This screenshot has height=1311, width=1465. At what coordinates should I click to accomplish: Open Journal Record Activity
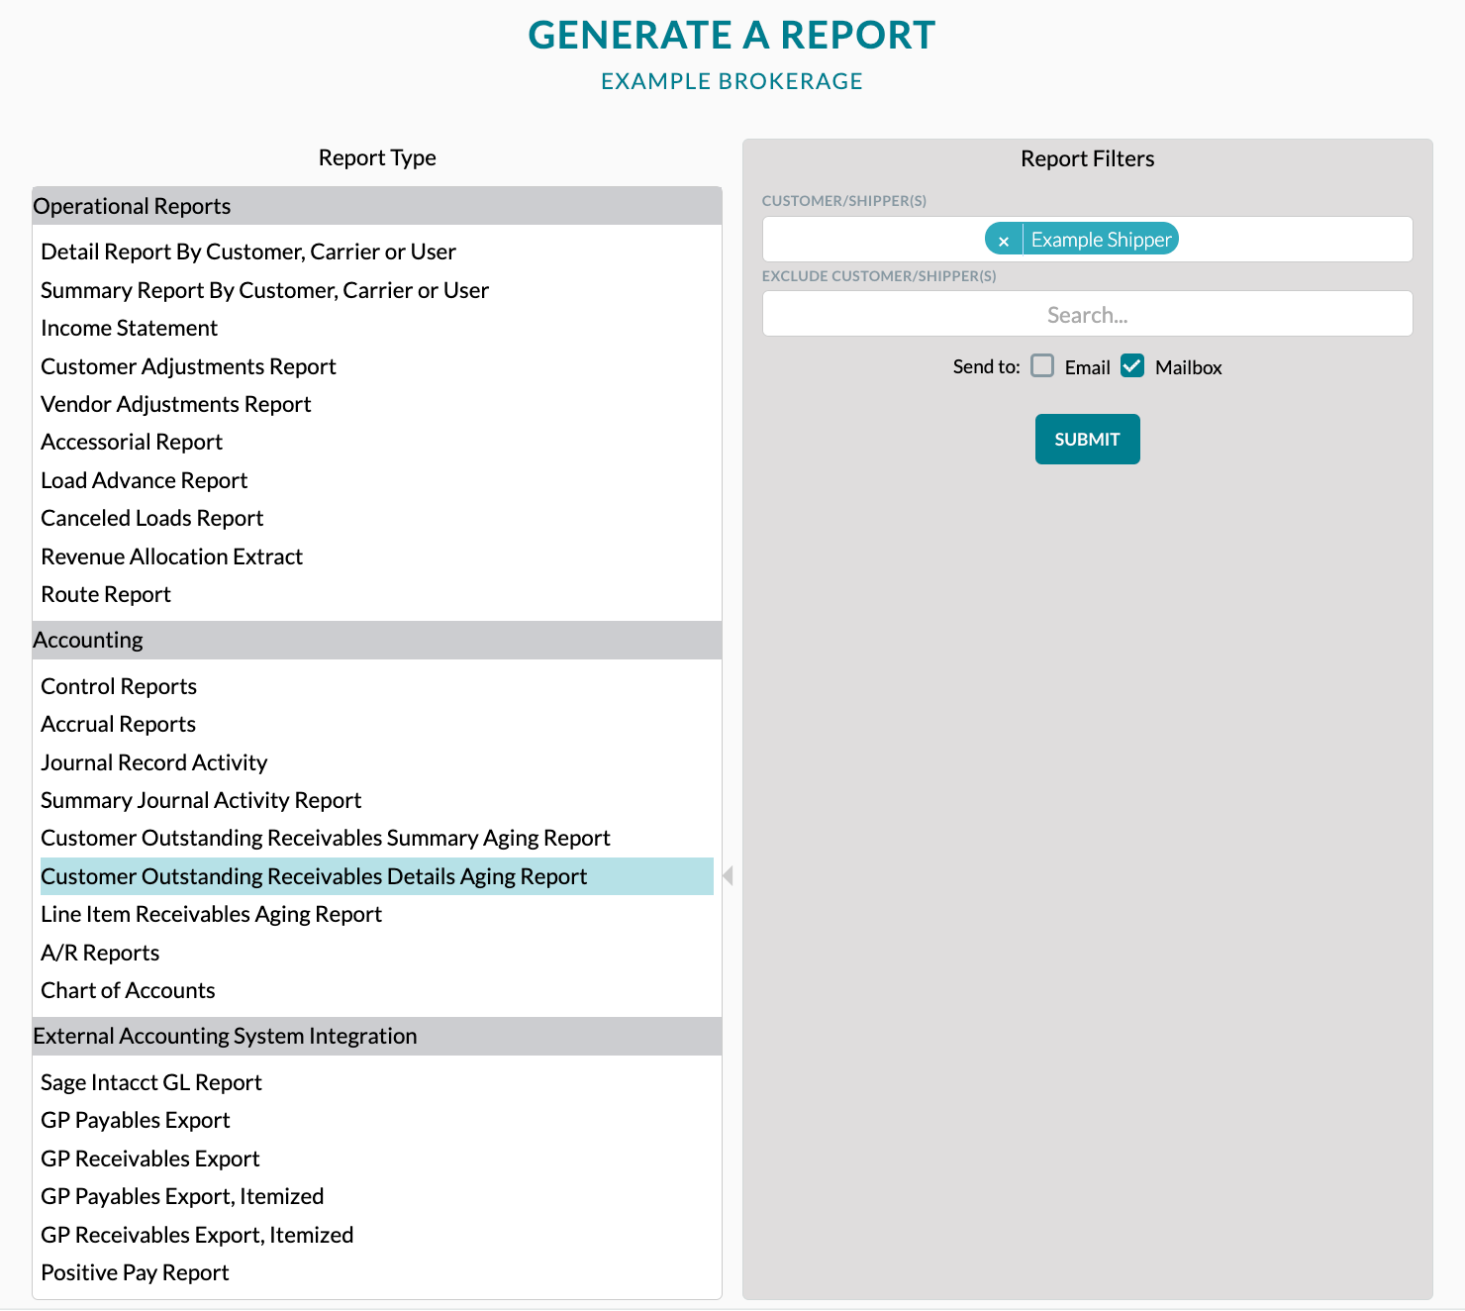154,762
